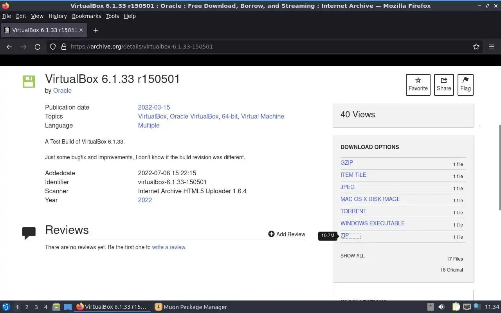Open the Tools menu
This screenshot has height=313, width=501.
[x=112, y=16]
